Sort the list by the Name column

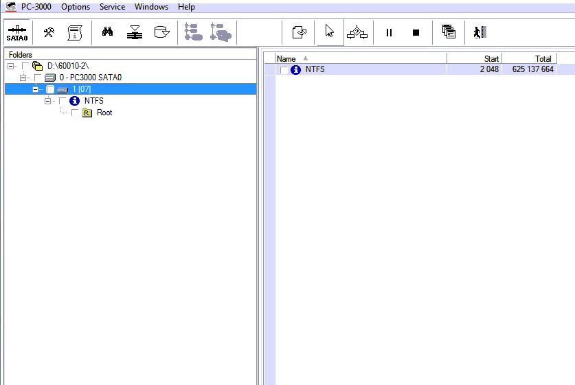(361, 58)
